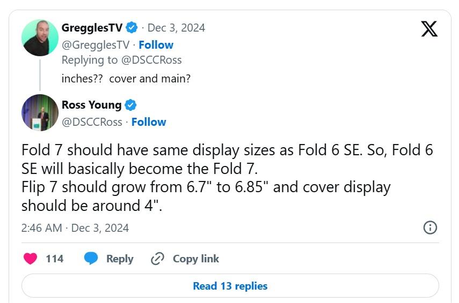Viewport: 459px width, 303px height.
Task: Click the @DSCCRoss handle under Ross Young
Action: click(92, 122)
